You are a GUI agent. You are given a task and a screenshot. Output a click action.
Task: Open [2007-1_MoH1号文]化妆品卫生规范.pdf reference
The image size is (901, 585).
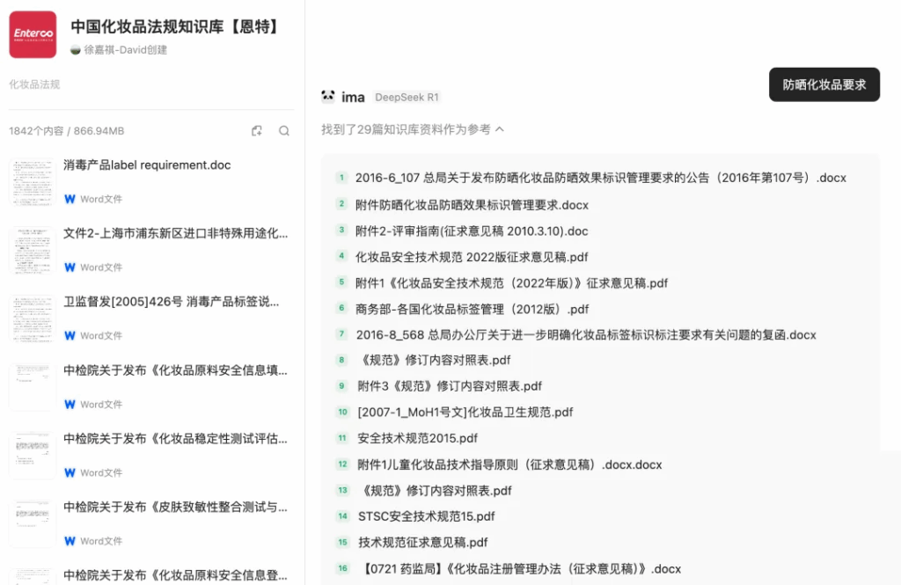(465, 412)
